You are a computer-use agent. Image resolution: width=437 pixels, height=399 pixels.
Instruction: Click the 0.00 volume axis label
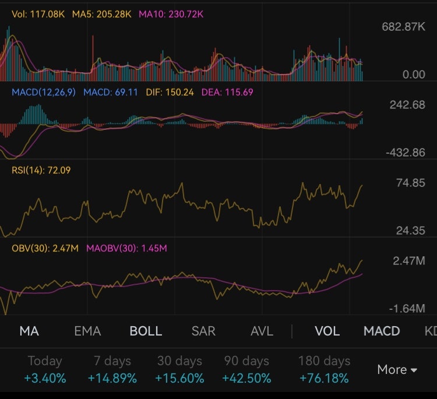pyautogui.click(x=414, y=75)
